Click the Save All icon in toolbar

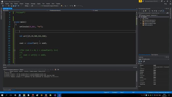[16, 6]
